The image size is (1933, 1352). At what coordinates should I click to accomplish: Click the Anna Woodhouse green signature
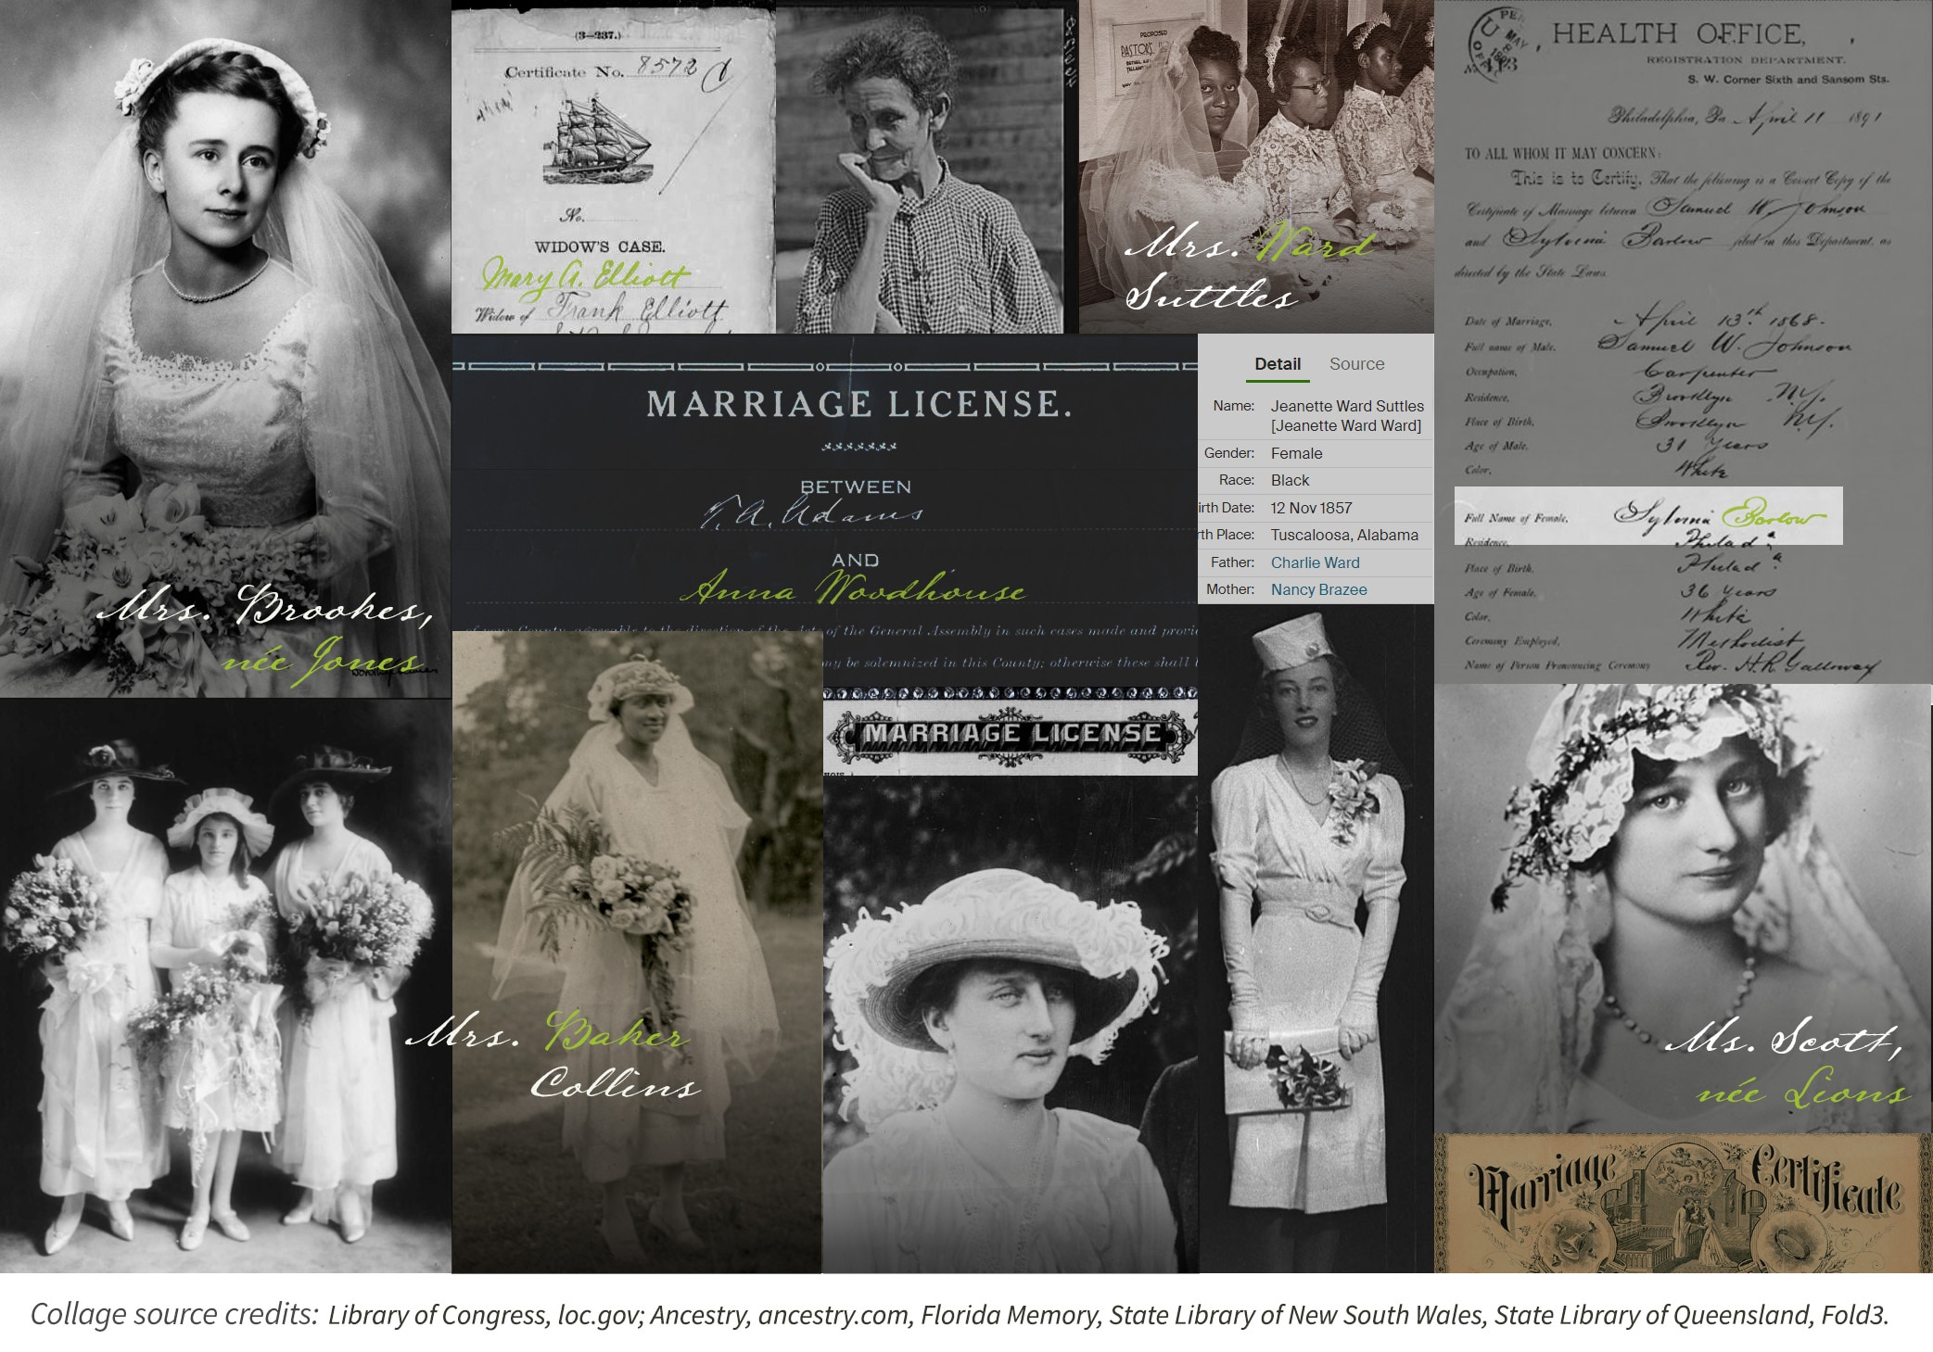pyautogui.click(x=854, y=588)
